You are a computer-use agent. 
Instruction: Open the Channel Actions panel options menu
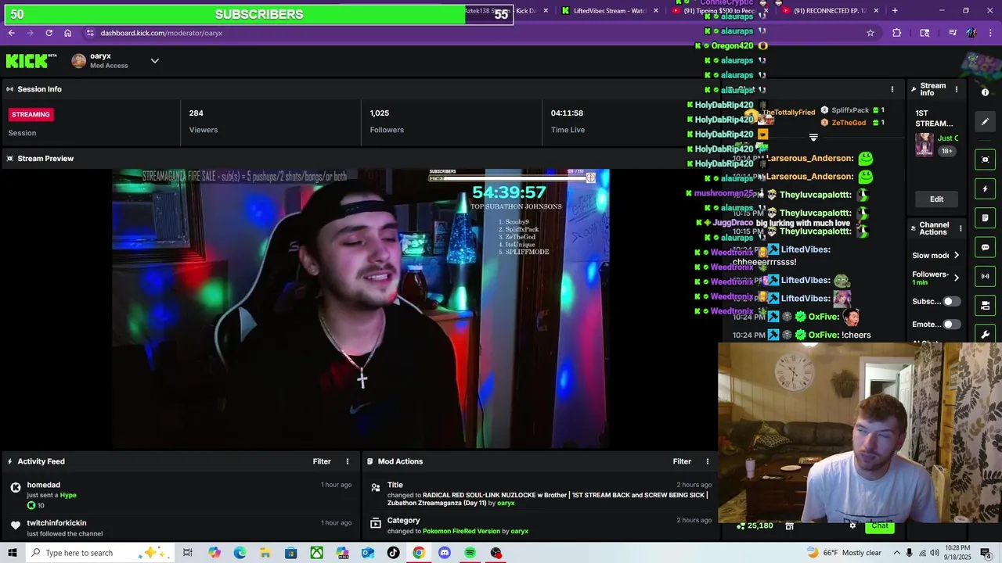(961, 228)
